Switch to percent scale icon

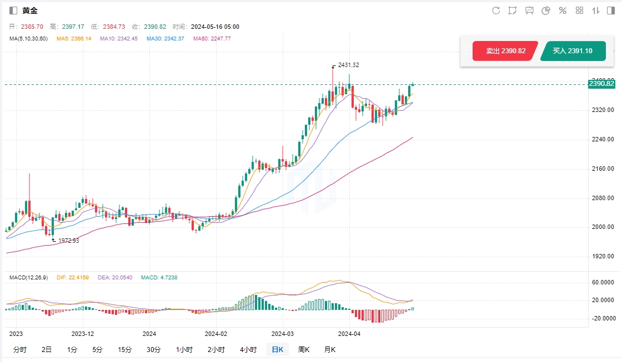point(563,11)
